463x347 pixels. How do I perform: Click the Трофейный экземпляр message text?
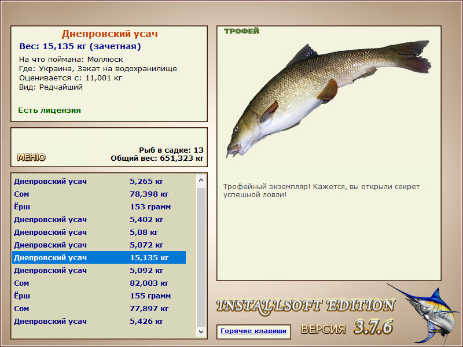tap(321, 191)
